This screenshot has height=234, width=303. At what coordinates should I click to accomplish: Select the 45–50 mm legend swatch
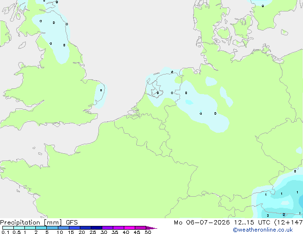pyautogui.click(x=141, y=228)
